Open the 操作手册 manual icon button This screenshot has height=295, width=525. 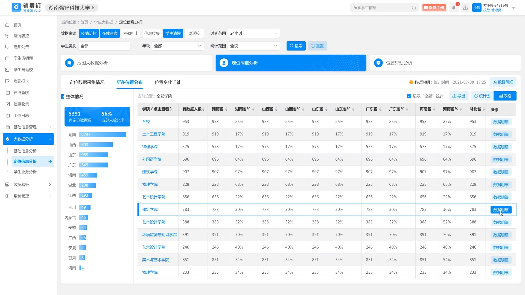click(x=434, y=8)
